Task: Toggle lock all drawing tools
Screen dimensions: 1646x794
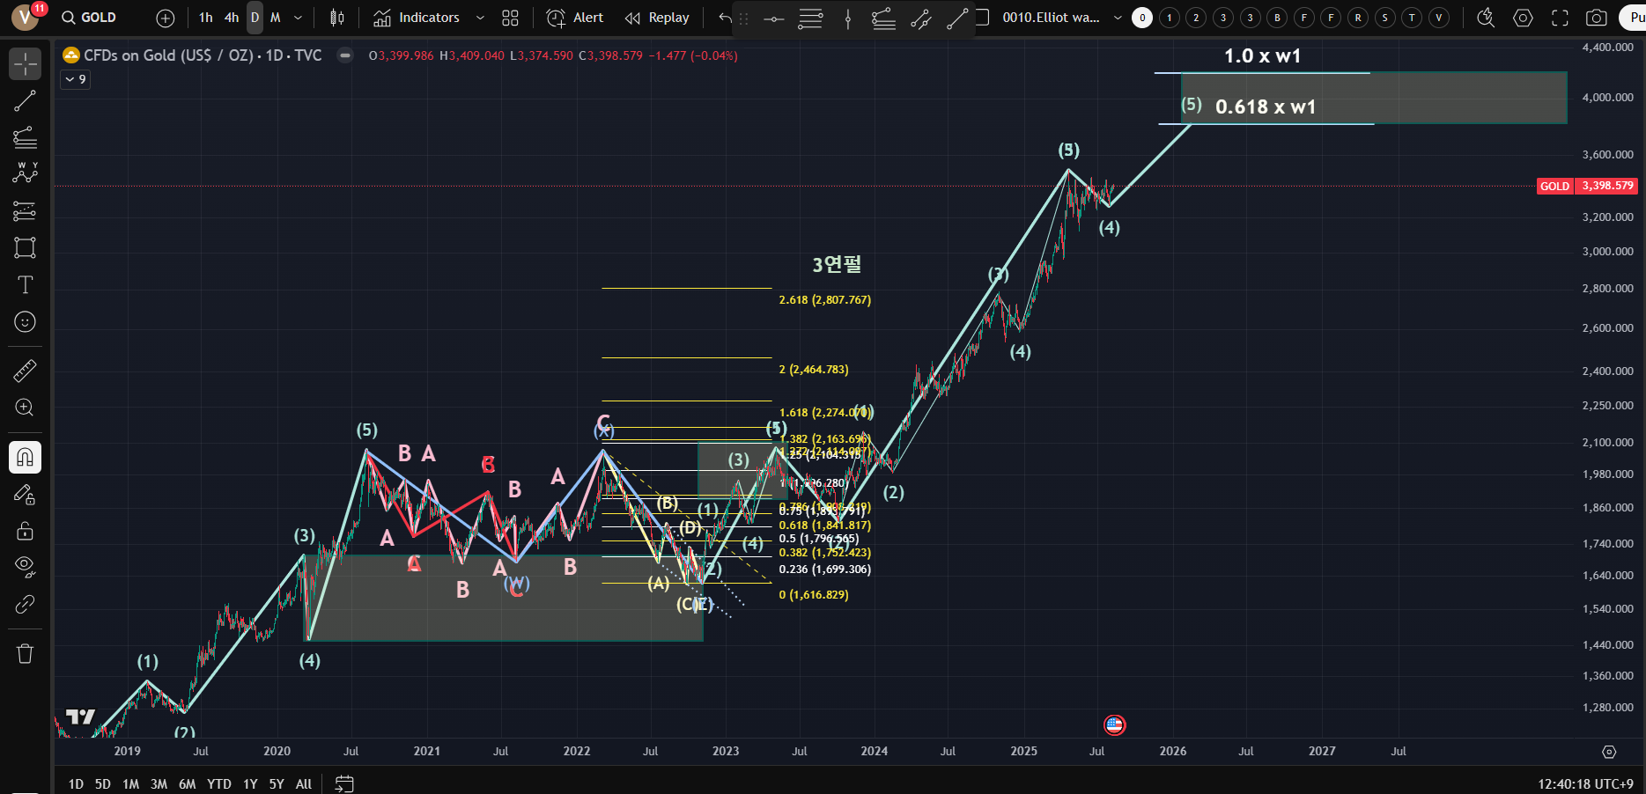Action: click(25, 531)
